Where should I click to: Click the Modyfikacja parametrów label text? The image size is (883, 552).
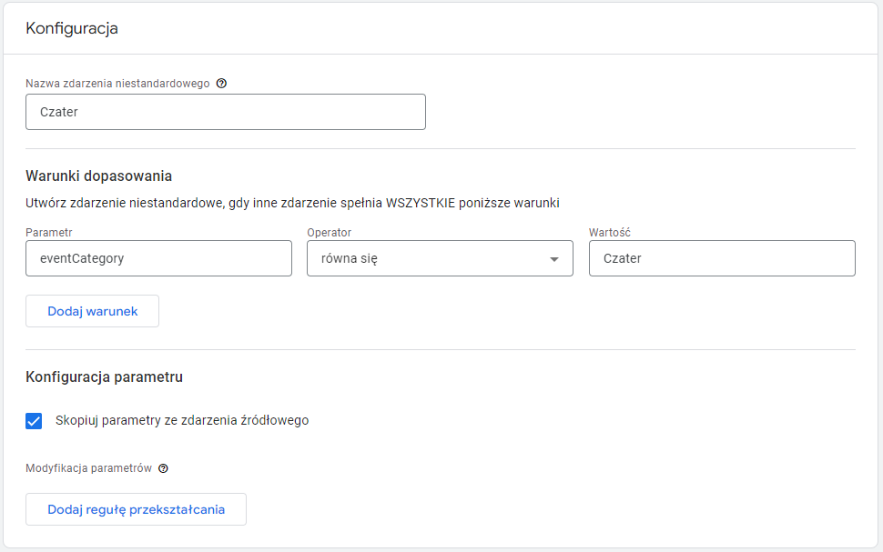[x=89, y=468]
